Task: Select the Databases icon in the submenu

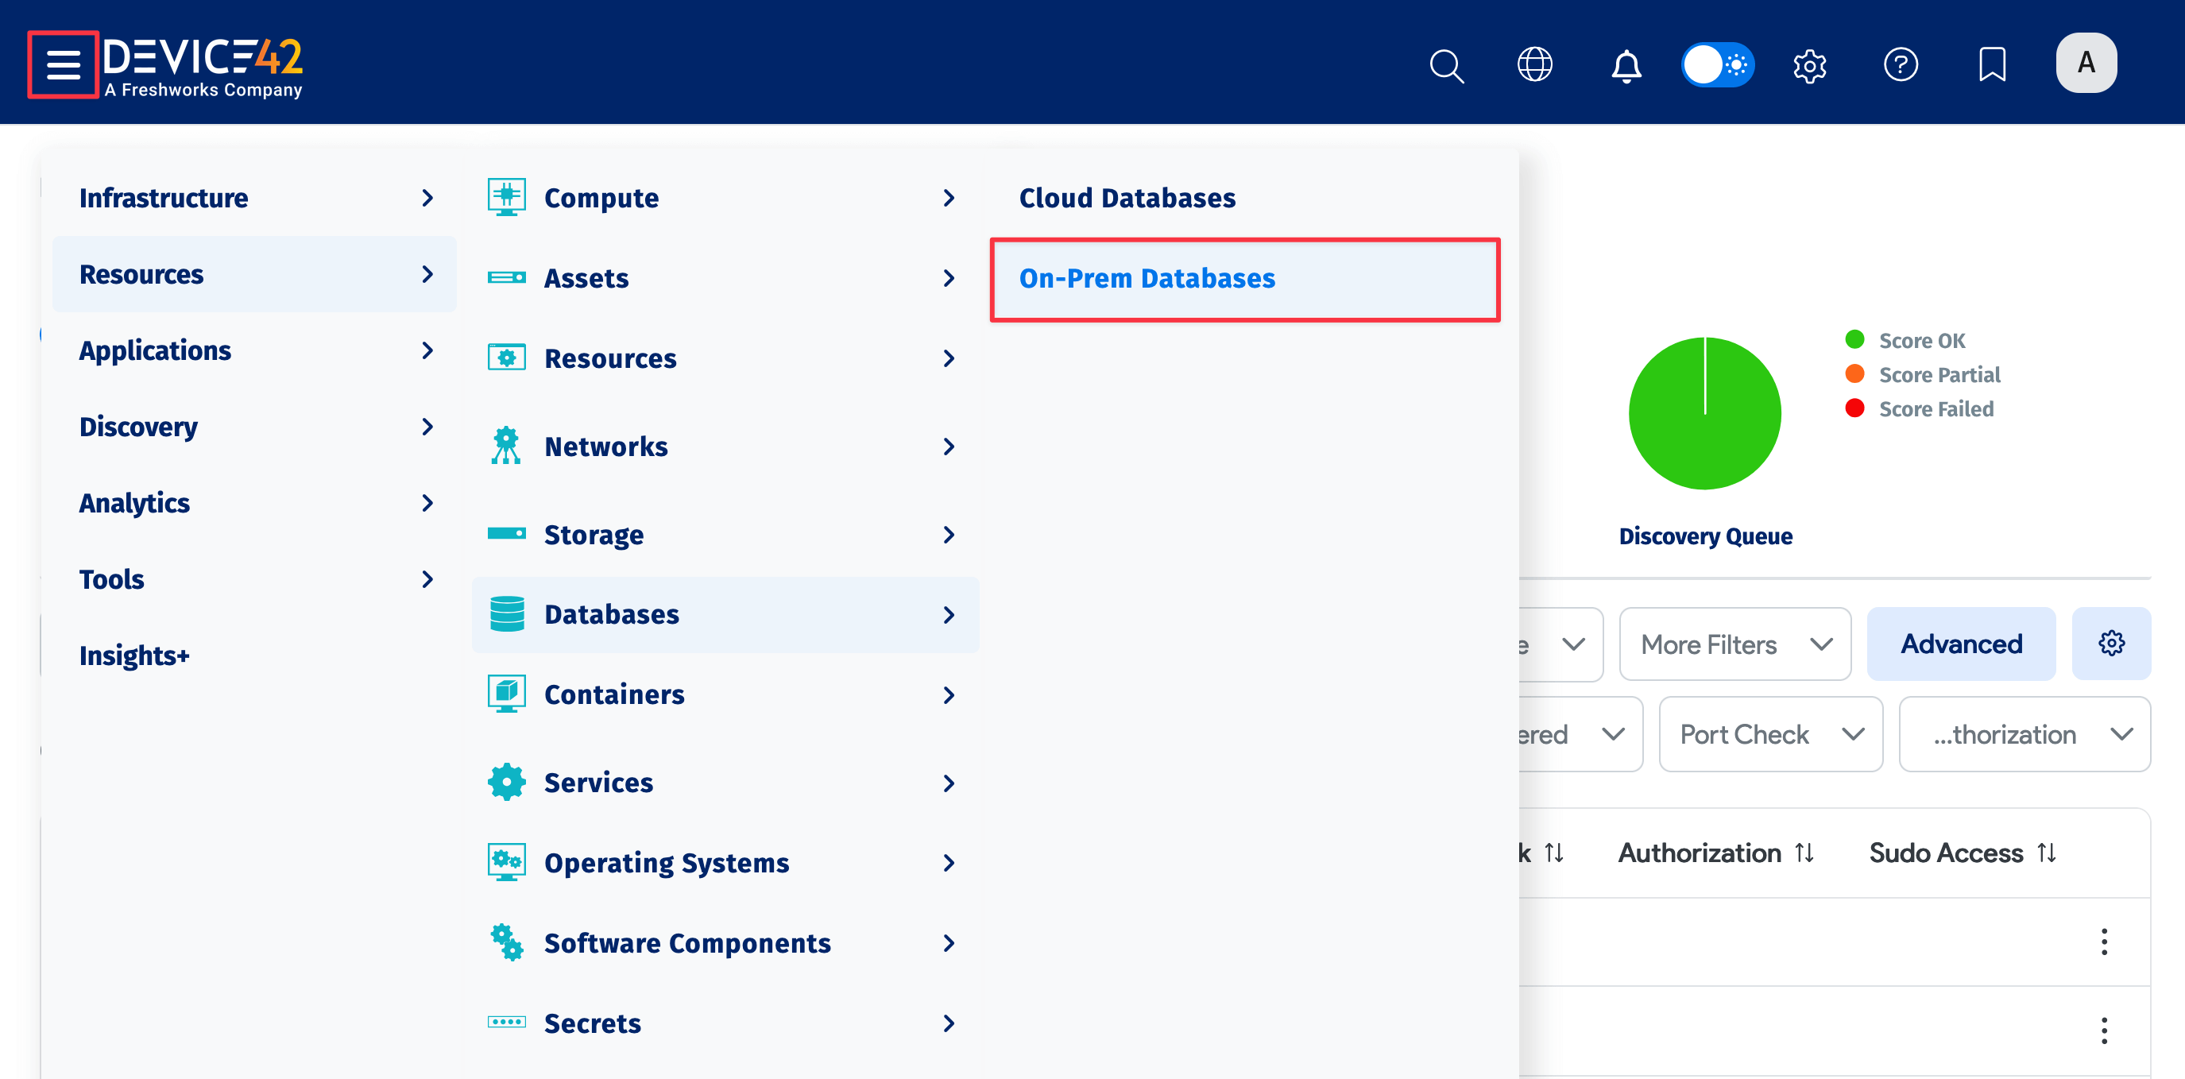Action: tap(506, 614)
